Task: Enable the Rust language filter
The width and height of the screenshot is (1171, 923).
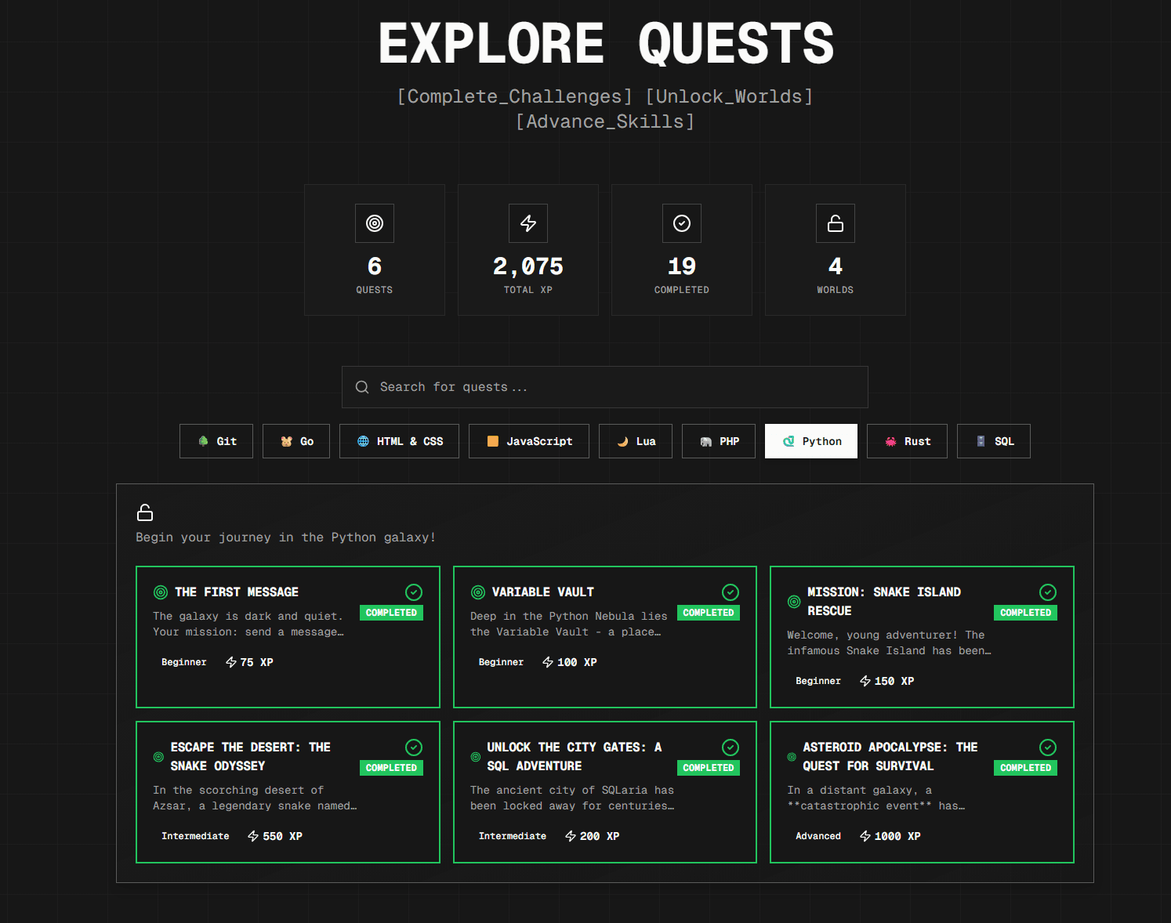Action: [x=907, y=441]
